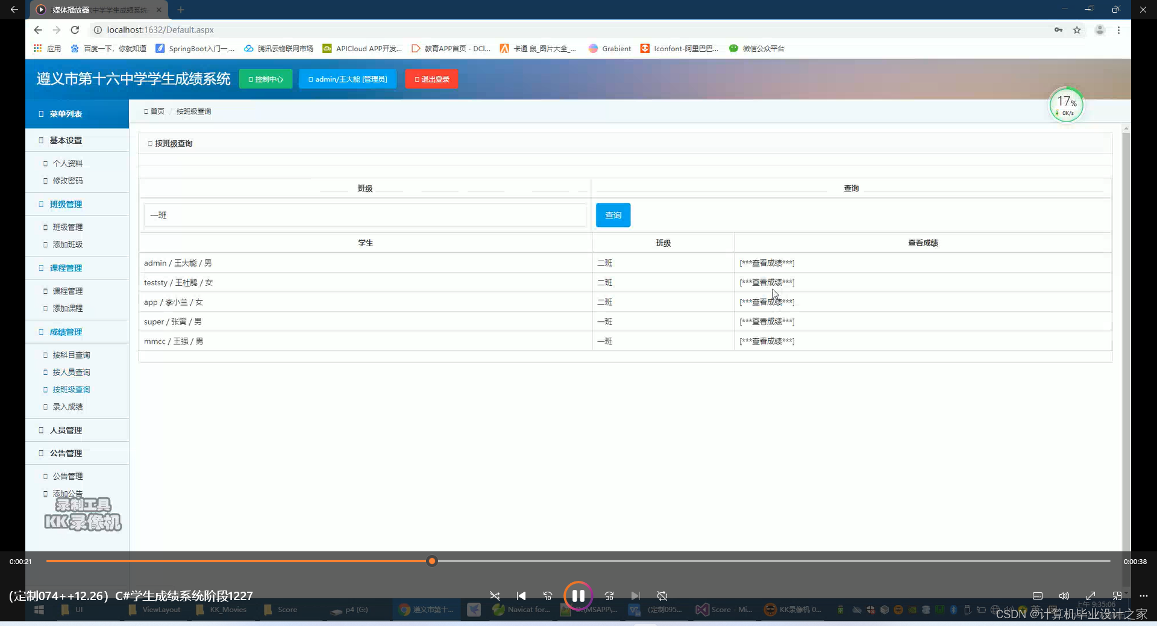The image size is (1157, 626).
Task: Open volume speaker control
Action: point(1064,596)
